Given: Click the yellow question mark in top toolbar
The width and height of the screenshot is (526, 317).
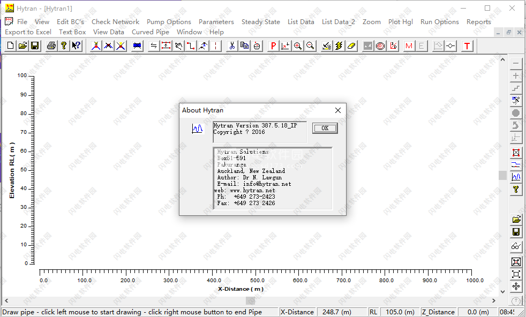Looking at the screenshot, I should [63, 46].
